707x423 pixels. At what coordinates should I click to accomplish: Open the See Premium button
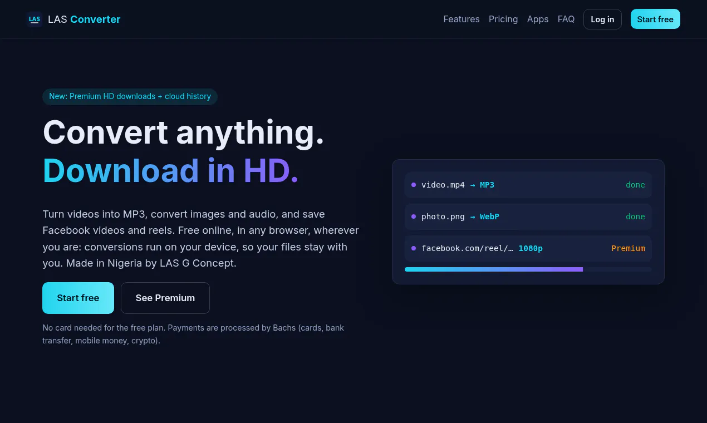[165, 298]
